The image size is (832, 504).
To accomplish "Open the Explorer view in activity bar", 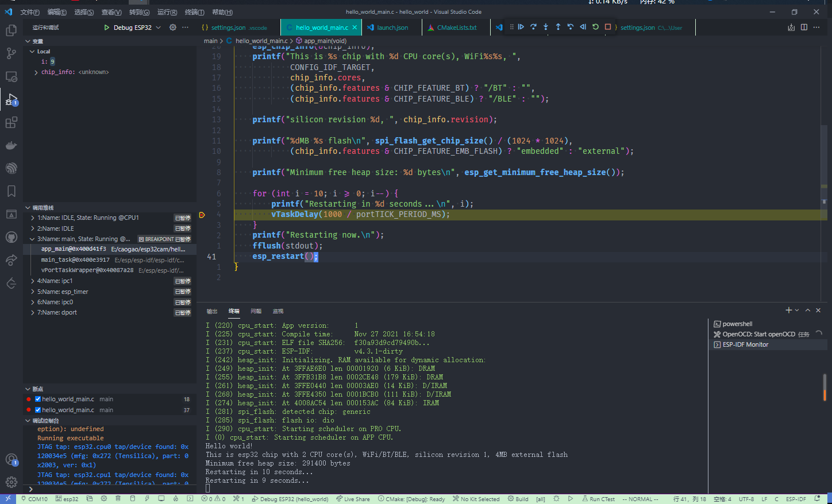I will (11, 30).
